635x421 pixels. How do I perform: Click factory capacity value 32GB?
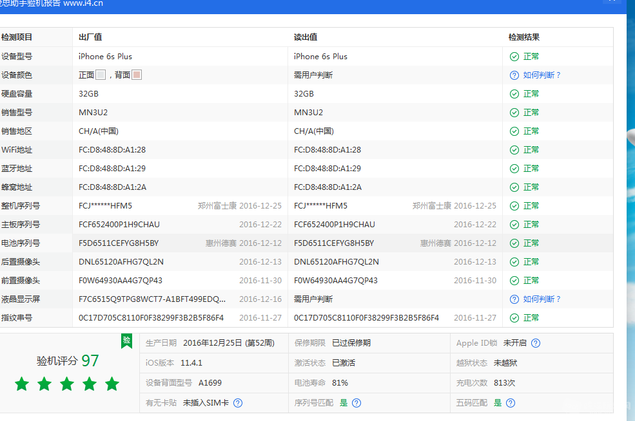[x=89, y=94]
